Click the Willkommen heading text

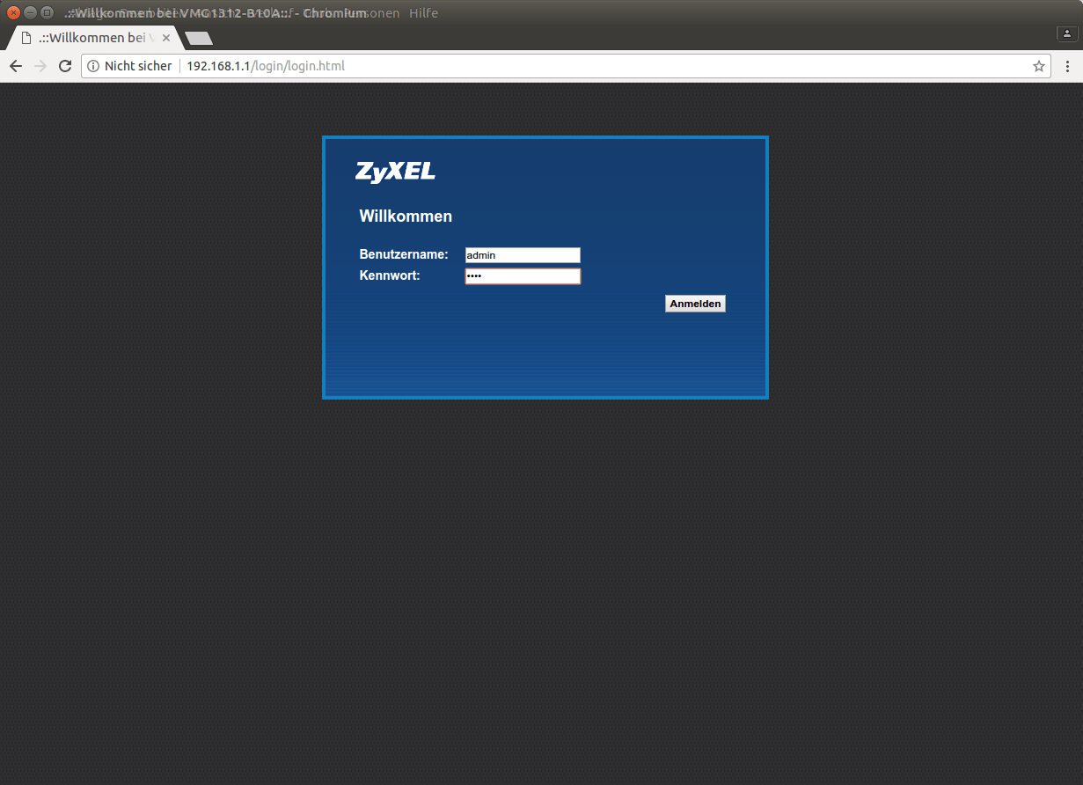406,216
